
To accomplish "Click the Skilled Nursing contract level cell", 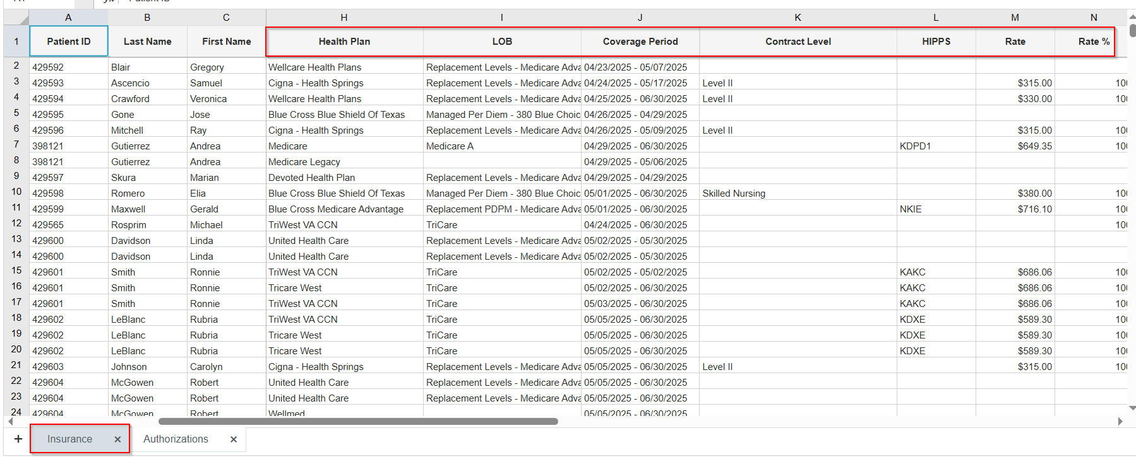I will 798,194.
